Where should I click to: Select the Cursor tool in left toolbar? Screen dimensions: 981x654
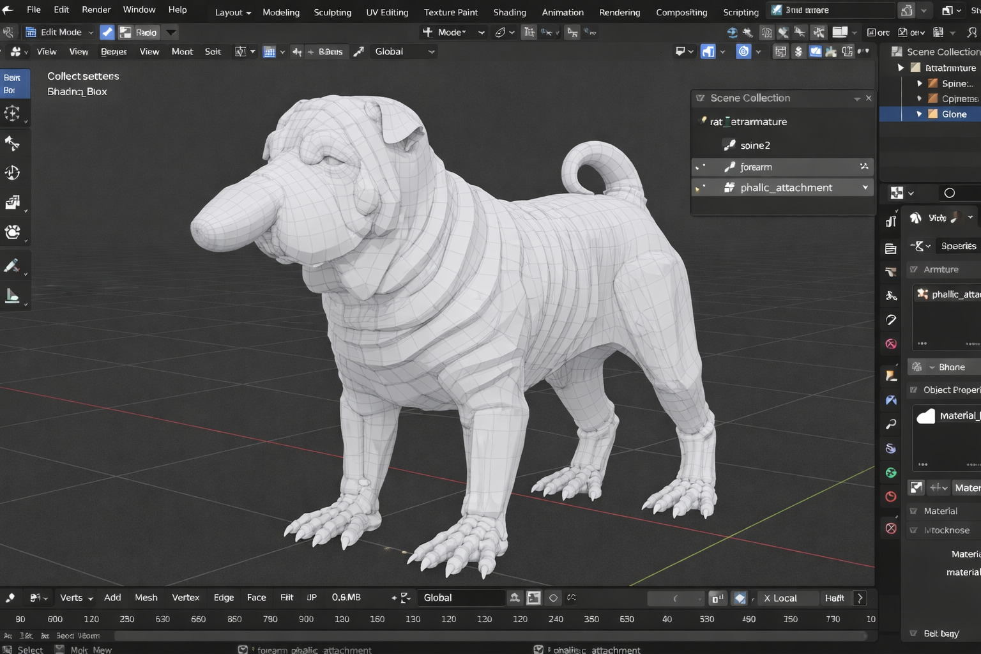(x=12, y=114)
